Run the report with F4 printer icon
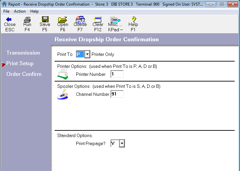 (27, 19)
